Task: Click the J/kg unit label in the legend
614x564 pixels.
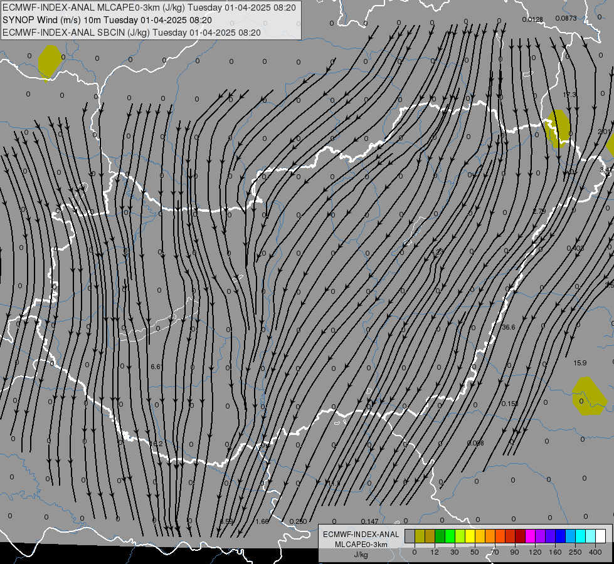Action: (361, 555)
